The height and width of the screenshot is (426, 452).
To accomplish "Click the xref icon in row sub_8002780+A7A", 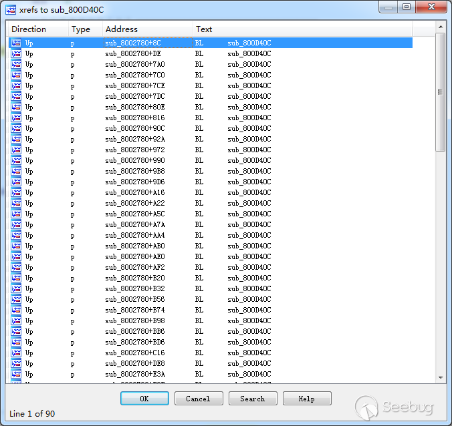I will pyautogui.click(x=16, y=224).
